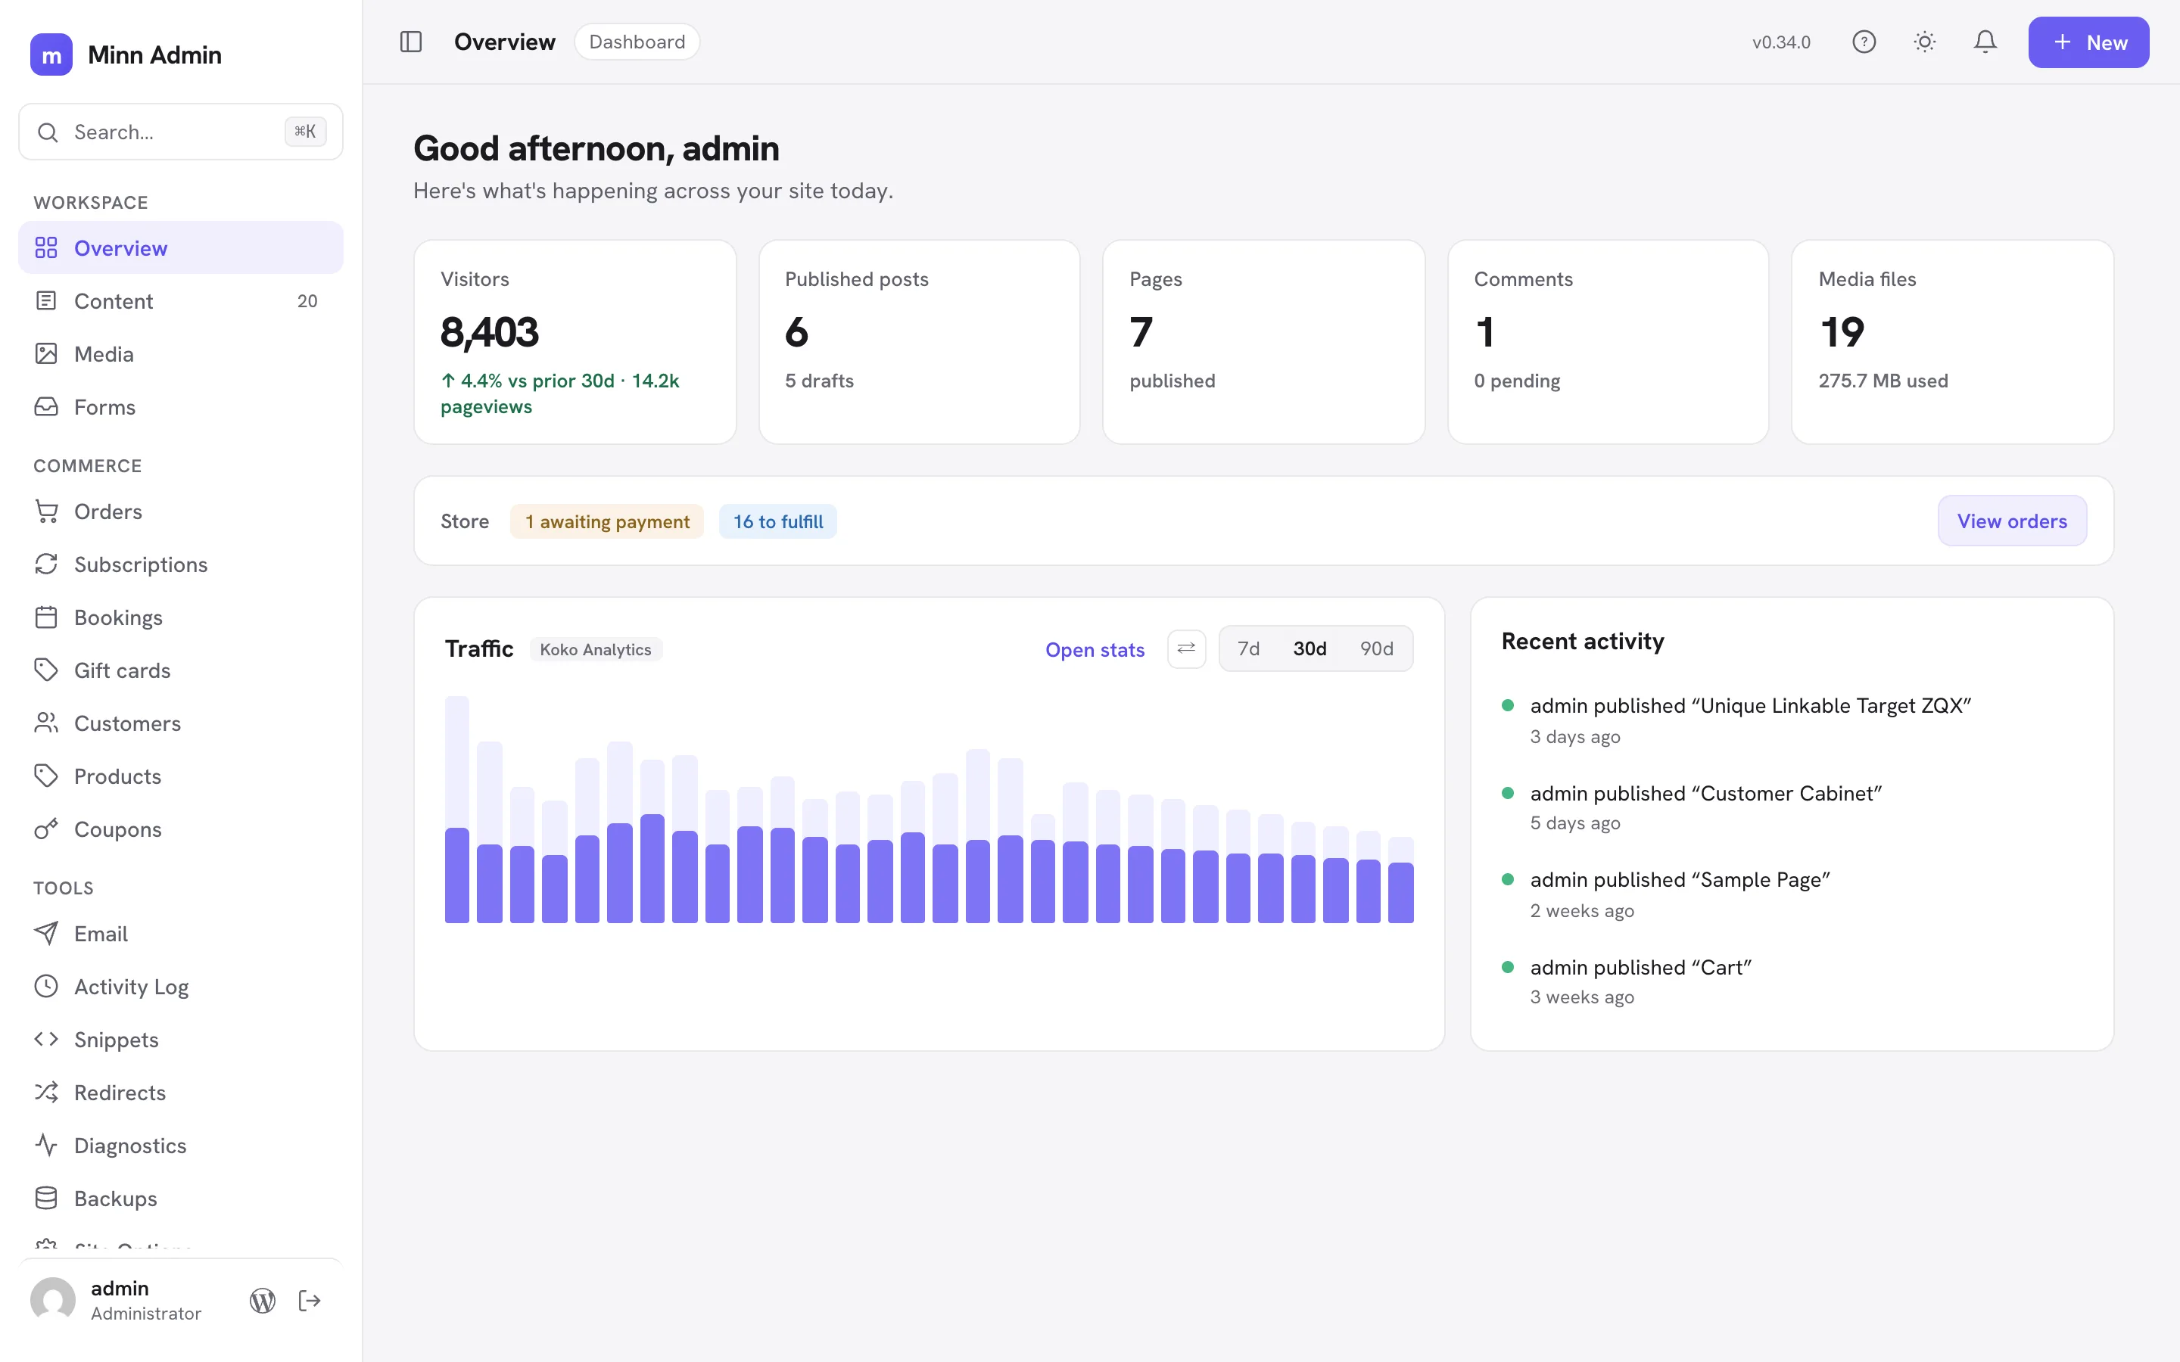The width and height of the screenshot is (2180, 1362).
Task: Click the log out icon
Action: (310, 1301)
